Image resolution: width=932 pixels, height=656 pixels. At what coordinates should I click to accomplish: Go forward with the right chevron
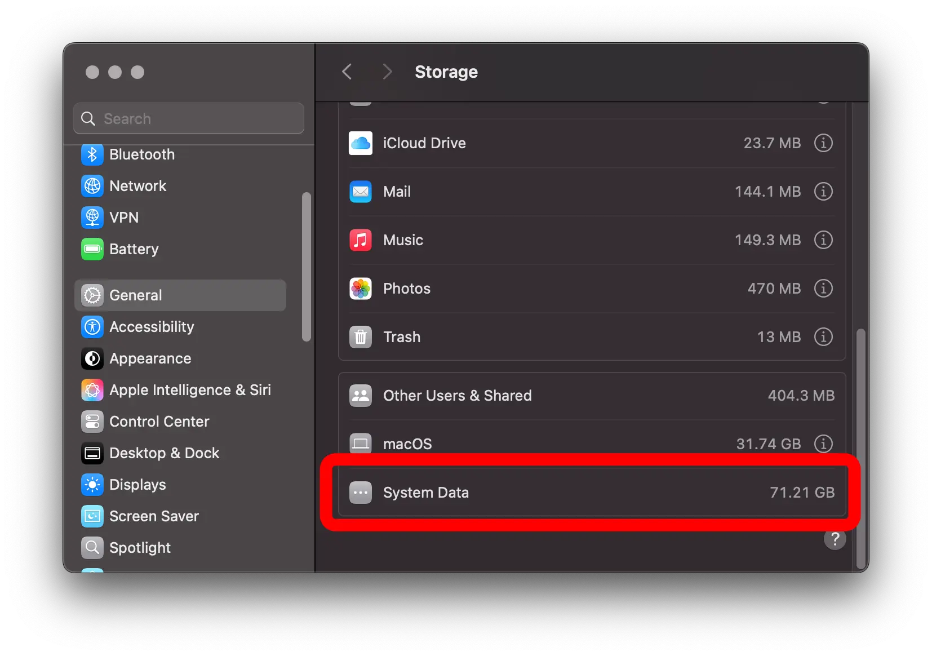tap(387, 72)
